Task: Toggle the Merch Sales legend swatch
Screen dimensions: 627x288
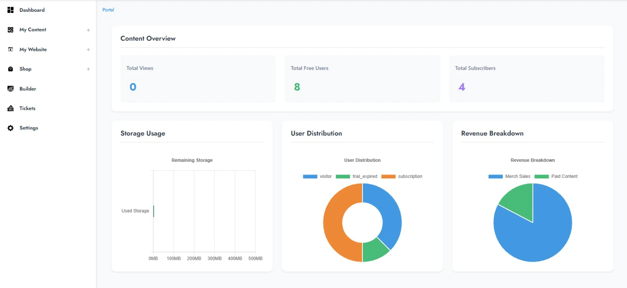Action: click(495, 176)
